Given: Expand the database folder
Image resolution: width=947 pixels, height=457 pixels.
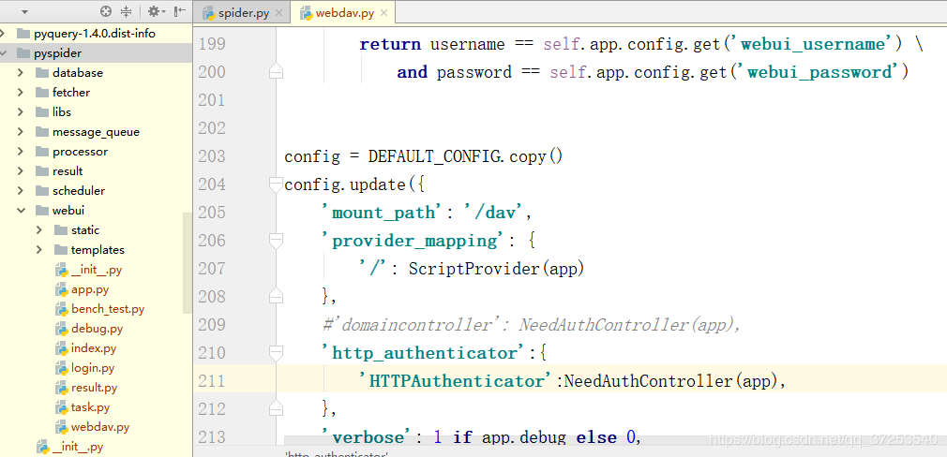Looking at the screenshot, I should pyautogui.click(x=21, y=73).
